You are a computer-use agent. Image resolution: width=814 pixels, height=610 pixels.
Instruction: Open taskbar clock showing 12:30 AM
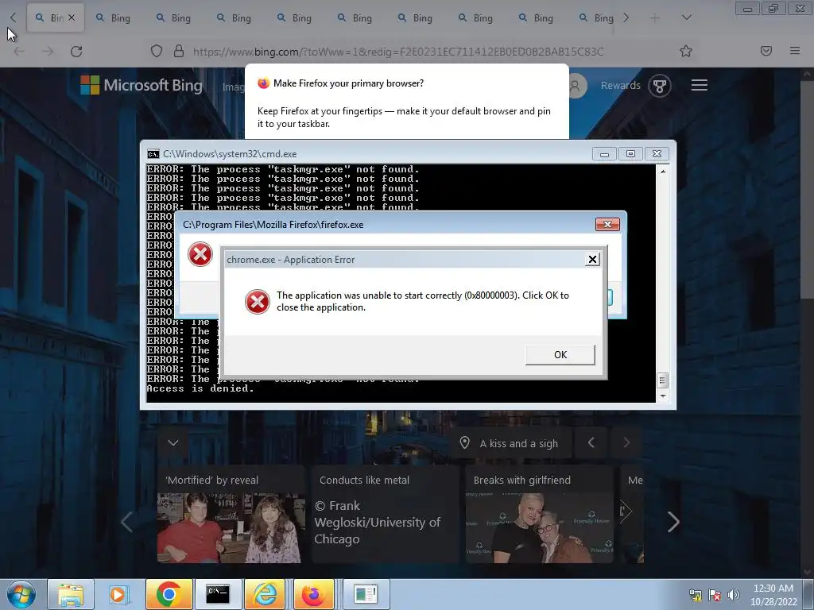click(773, 595)
